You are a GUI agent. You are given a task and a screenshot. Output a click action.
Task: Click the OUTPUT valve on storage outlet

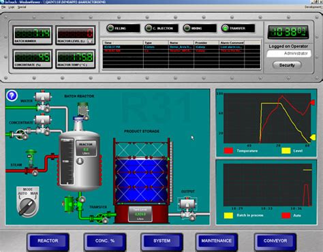(x=187, y=209)
